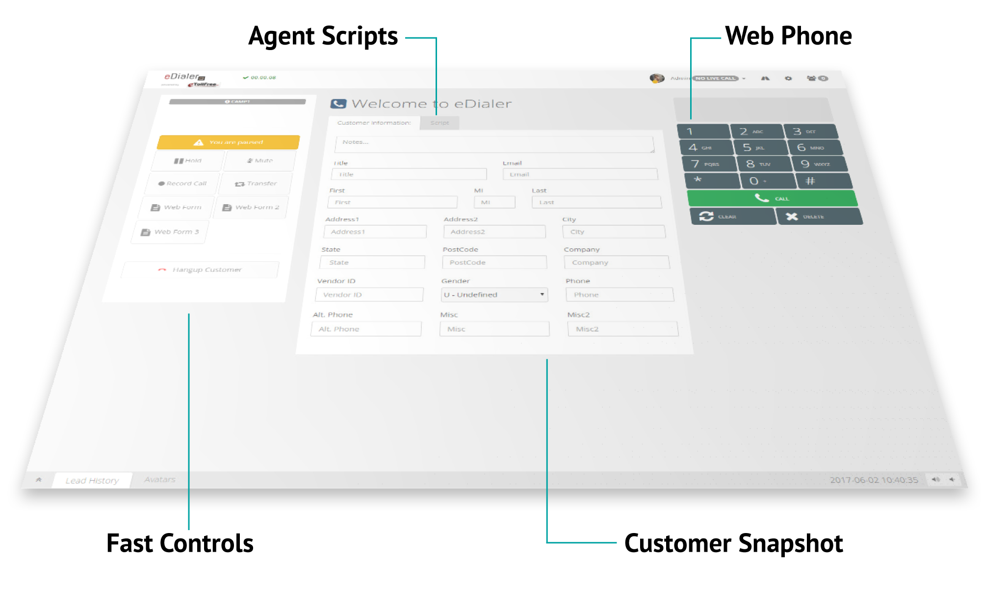Open the Gender dropdown
Viewport: 981px width, 589px height.
click(x=494, y=294)
